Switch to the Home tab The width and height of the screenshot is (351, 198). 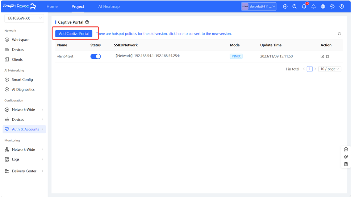[x=52, y=7]
